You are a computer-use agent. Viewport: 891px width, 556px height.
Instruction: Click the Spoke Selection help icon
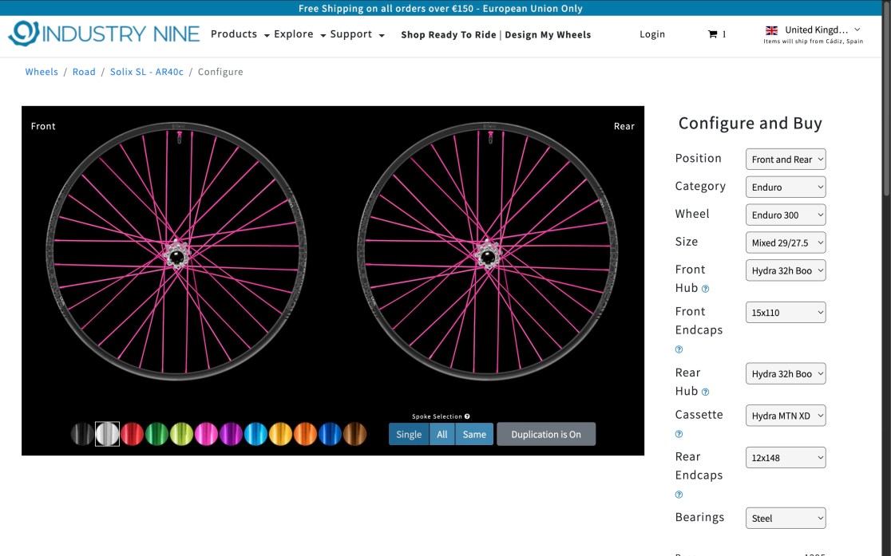[467, 416]
